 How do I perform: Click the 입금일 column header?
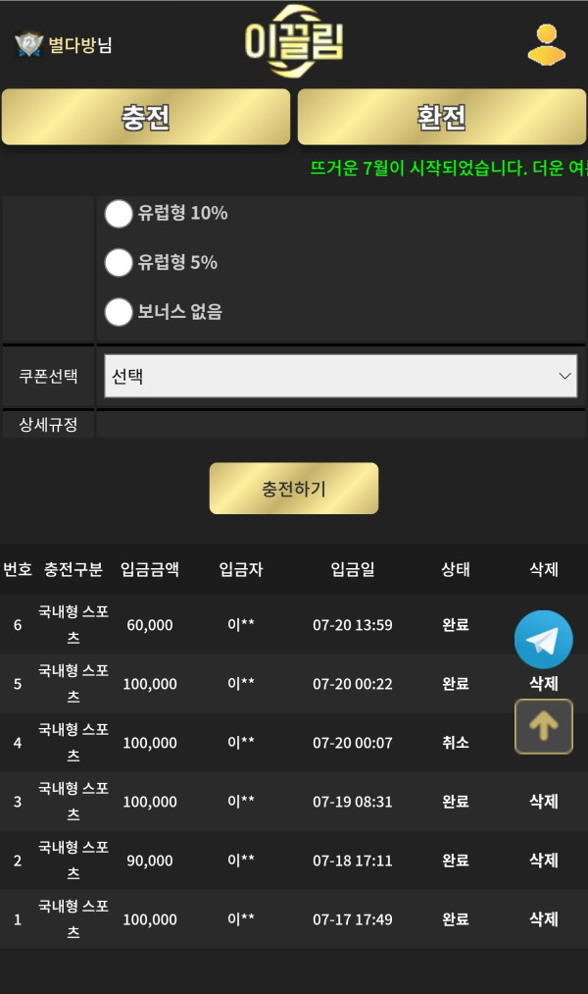pos(352,569)
